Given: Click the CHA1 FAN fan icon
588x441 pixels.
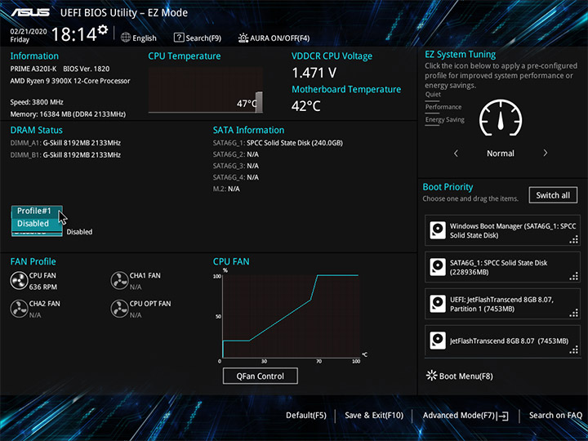Looking at the screenshot, I should point(119,281).
